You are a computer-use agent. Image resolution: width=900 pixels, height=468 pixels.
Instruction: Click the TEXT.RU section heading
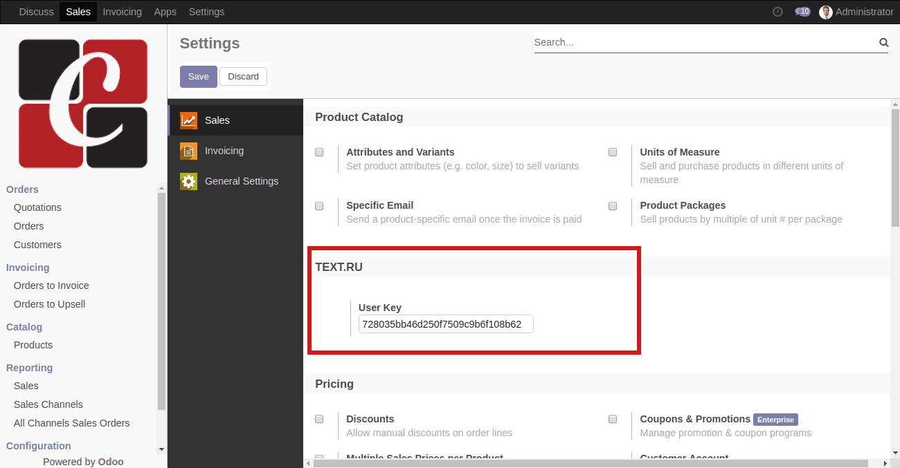point(339,267)
